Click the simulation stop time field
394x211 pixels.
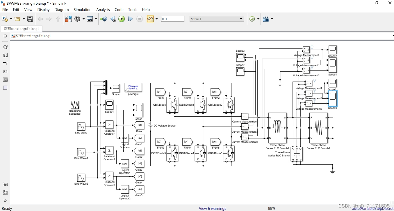pyautogui.click(x=173, y=19)
